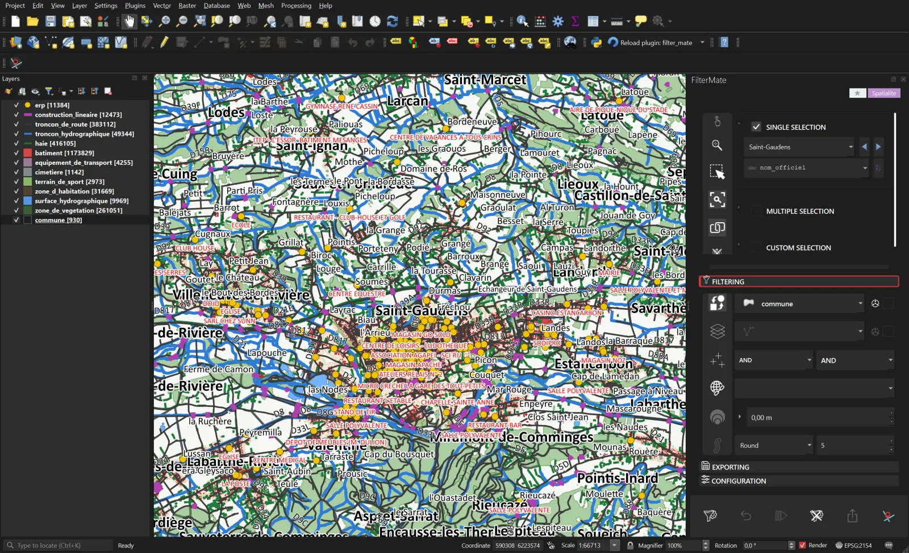Open the second AND operator dropdown
This screenshot has width=909, height=553.
pyautogui.click(x=856, y=360)
